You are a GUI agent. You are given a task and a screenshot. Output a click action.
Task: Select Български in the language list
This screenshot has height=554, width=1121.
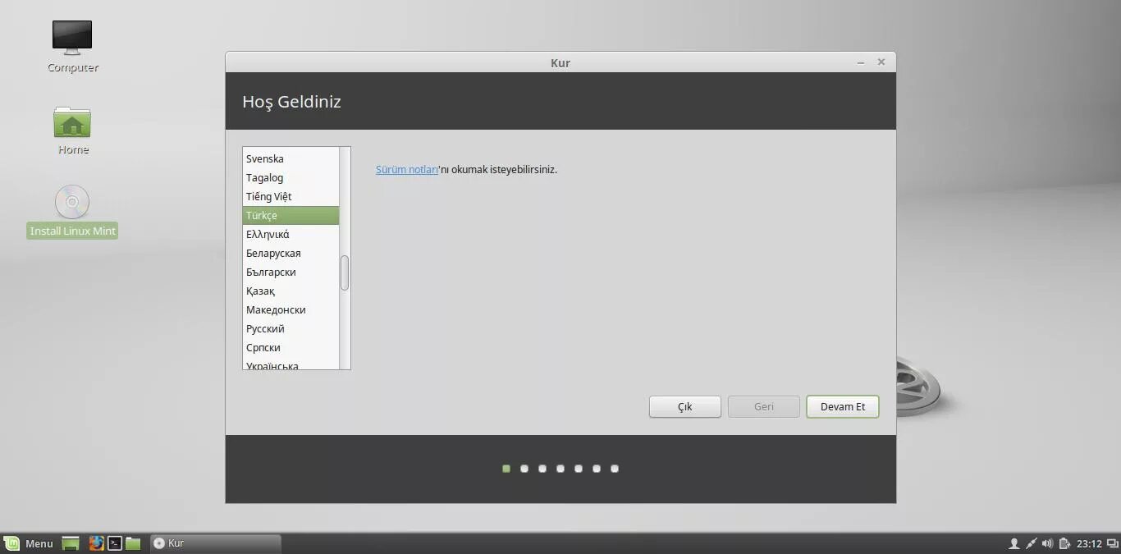(291, 272)
